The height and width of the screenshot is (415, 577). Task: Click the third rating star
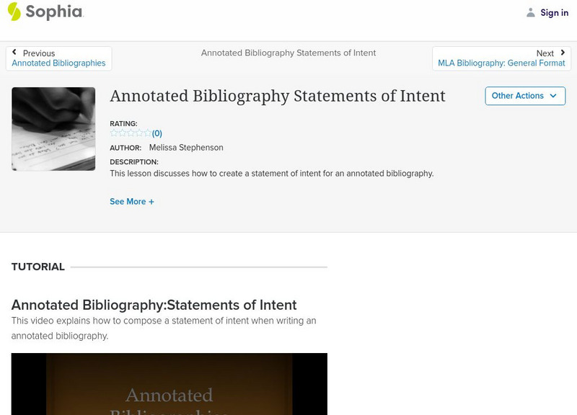click(x=131, y=133)
